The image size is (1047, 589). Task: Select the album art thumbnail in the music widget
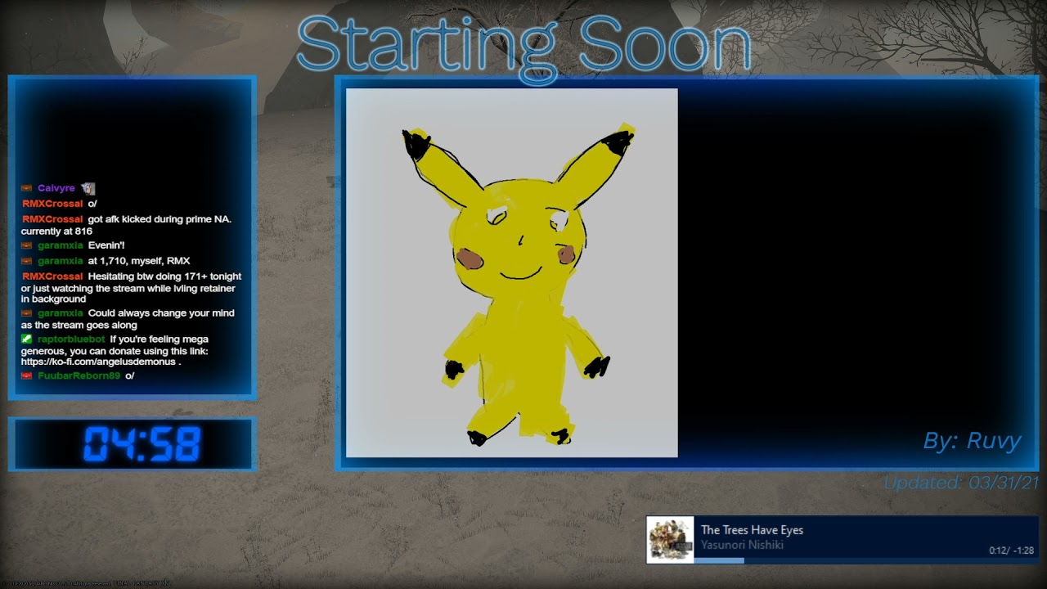click(671, 540)
